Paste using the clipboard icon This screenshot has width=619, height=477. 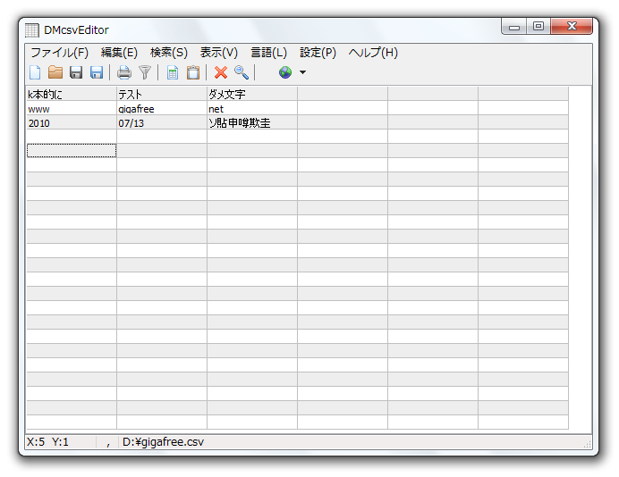point(193,72)
